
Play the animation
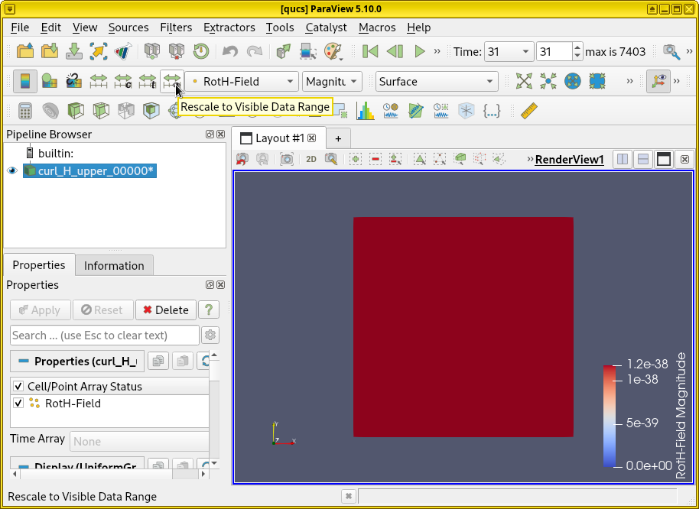point(419,52)
